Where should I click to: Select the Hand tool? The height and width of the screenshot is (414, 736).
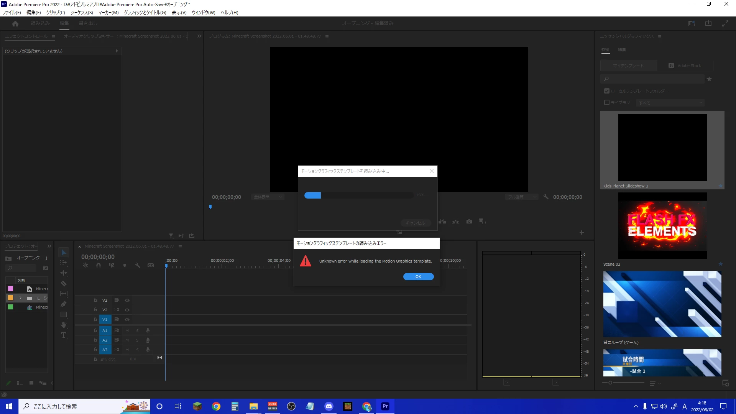(x=64, y=325)
